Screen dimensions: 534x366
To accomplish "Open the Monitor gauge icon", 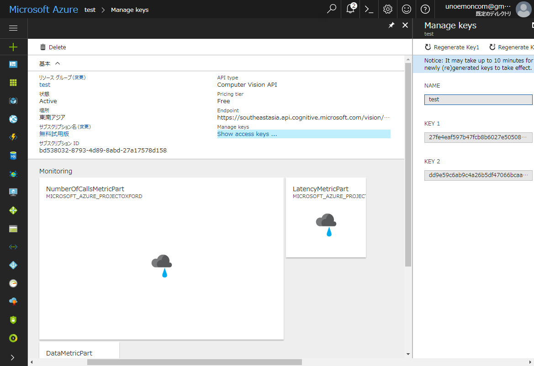I will coord(13,283).
